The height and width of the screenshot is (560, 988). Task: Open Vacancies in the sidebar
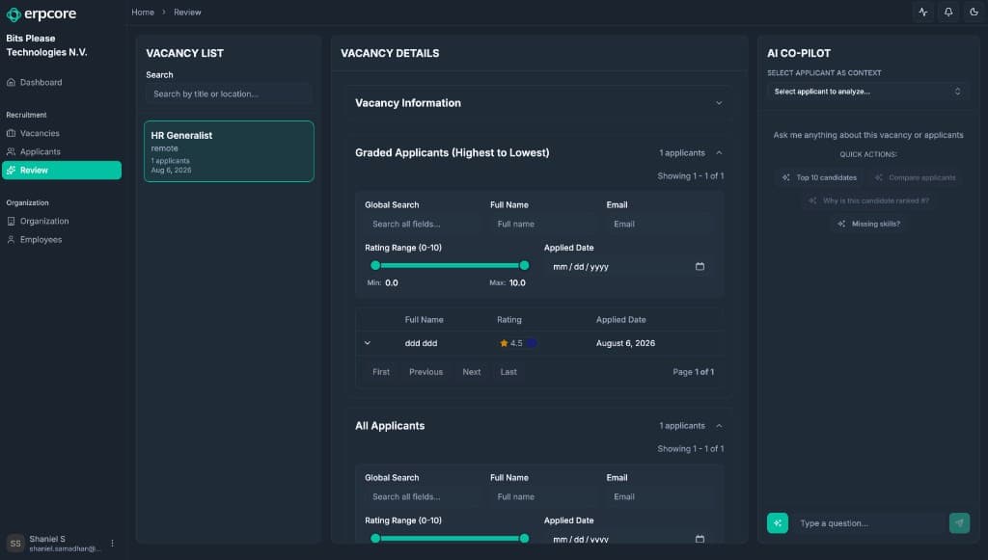[x=62, y=133]
